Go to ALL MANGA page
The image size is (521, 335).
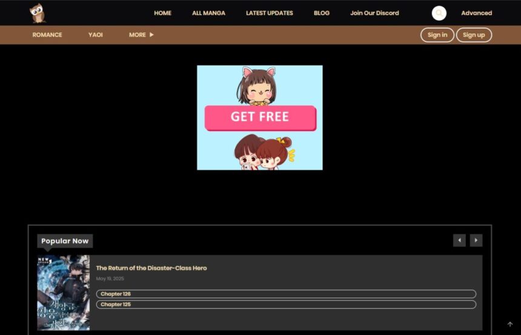pyautogui.click(x=208, y=13)
